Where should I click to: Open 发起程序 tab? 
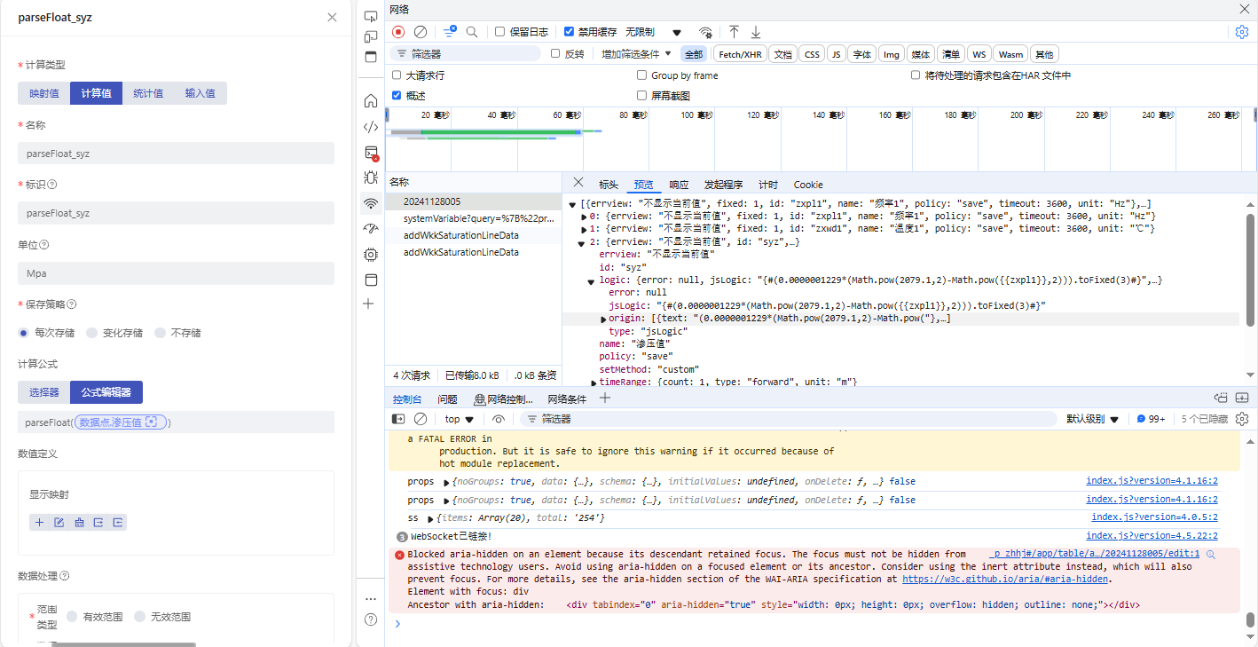click(x=723, y=185)
